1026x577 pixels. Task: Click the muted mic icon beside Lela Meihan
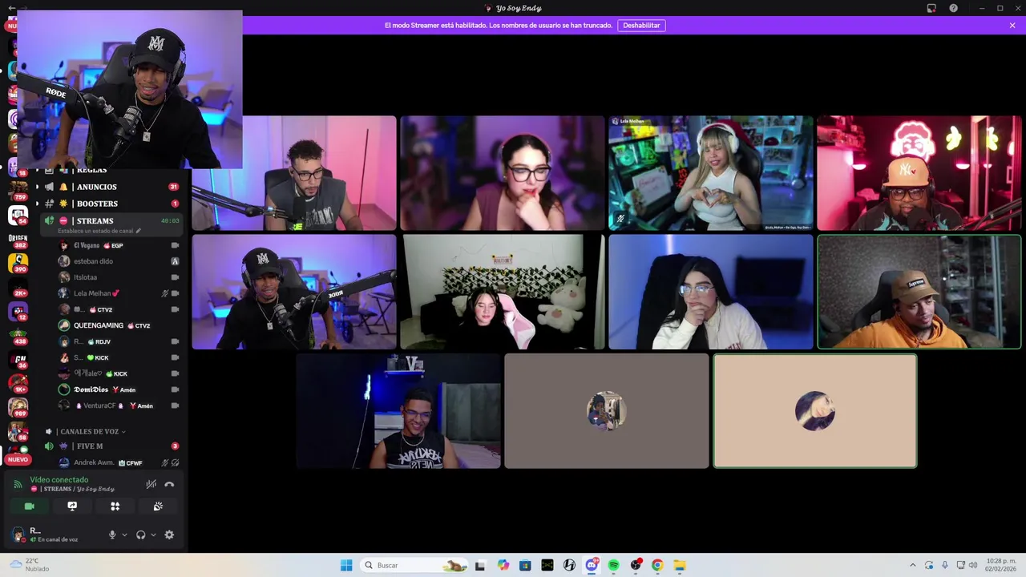pos(164,293)
